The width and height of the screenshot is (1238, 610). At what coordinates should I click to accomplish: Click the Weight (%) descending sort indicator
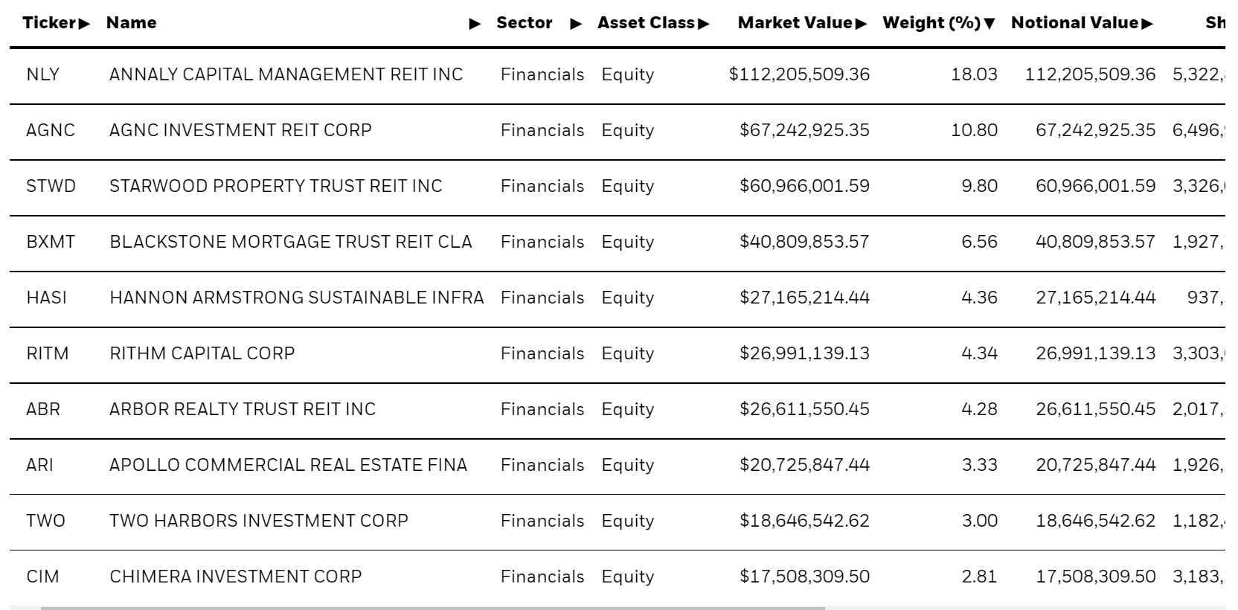pyautogui.click(x=990, y=23)
